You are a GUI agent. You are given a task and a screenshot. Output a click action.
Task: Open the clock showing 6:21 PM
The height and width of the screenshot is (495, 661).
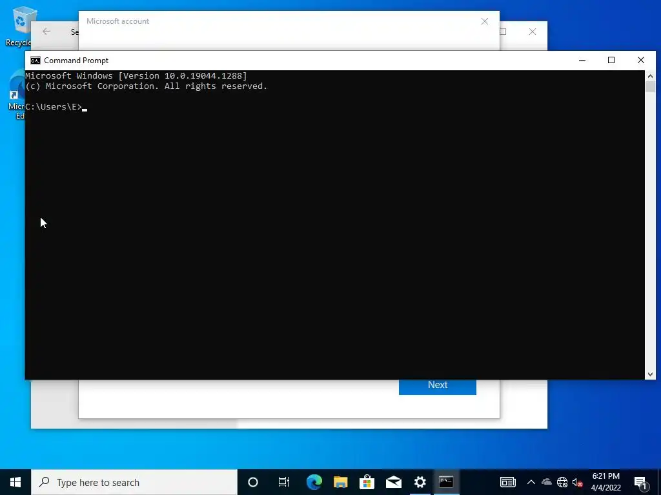(605, 482)
